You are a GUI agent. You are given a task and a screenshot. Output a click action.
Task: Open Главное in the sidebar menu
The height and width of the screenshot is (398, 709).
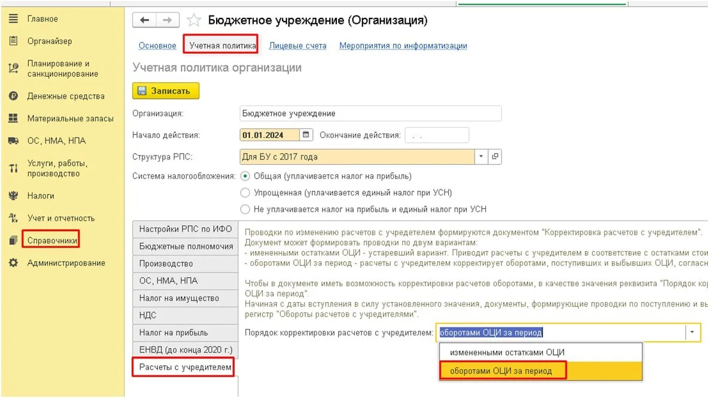(42, 19)
